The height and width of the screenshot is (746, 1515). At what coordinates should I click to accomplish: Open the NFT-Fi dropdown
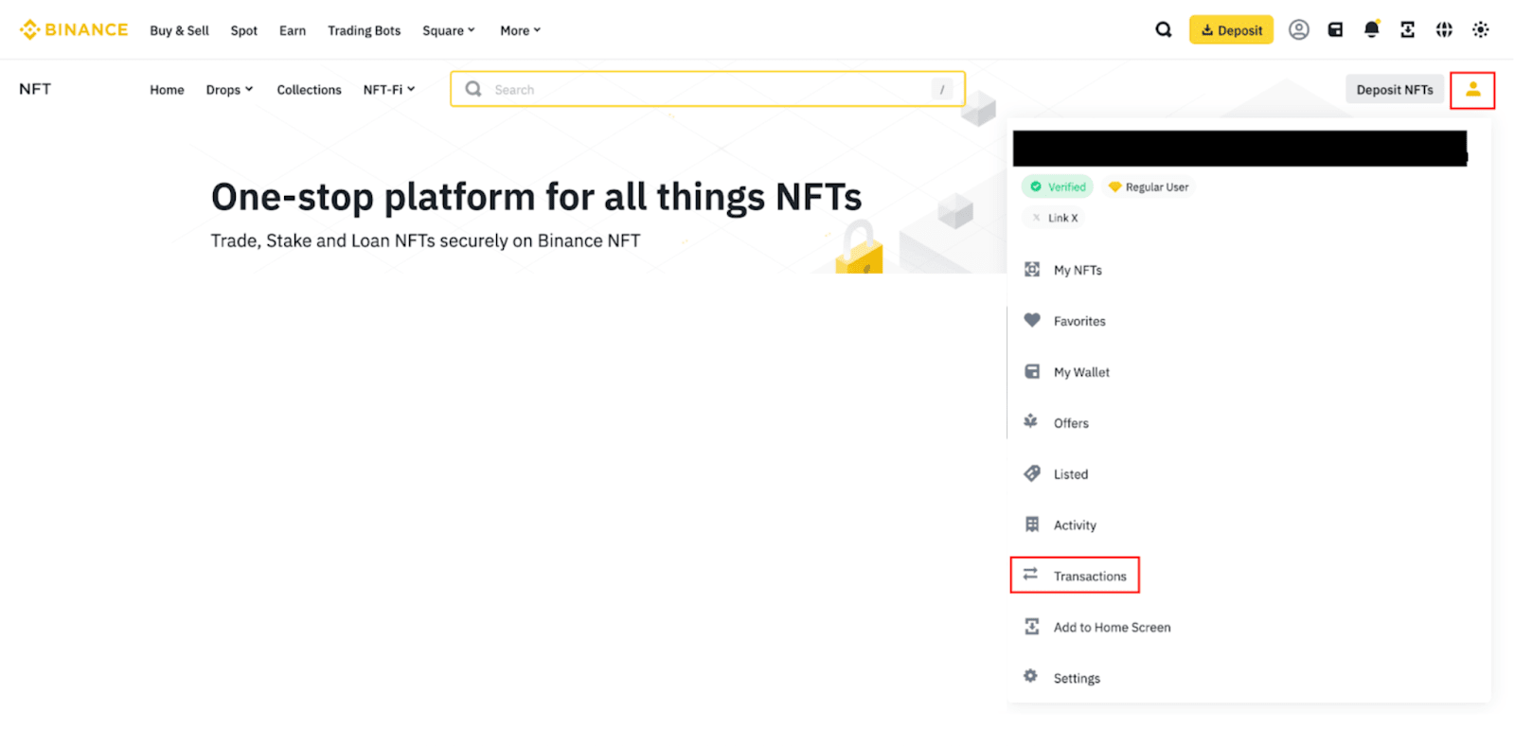pyautogui.click(x=388, y=90)
